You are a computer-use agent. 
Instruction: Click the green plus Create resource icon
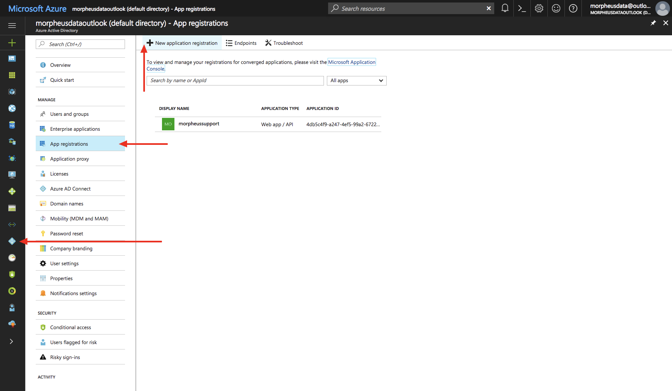pyautogui.click(x=12, y=43)
